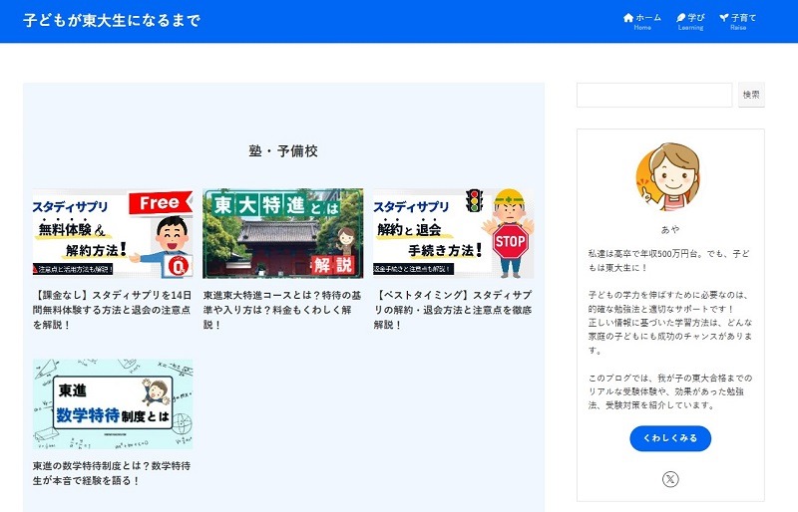Viewport: 798px width, 512px height.
Task: Open article 東進東大特進コースとは？
Action: click(283, 310)
